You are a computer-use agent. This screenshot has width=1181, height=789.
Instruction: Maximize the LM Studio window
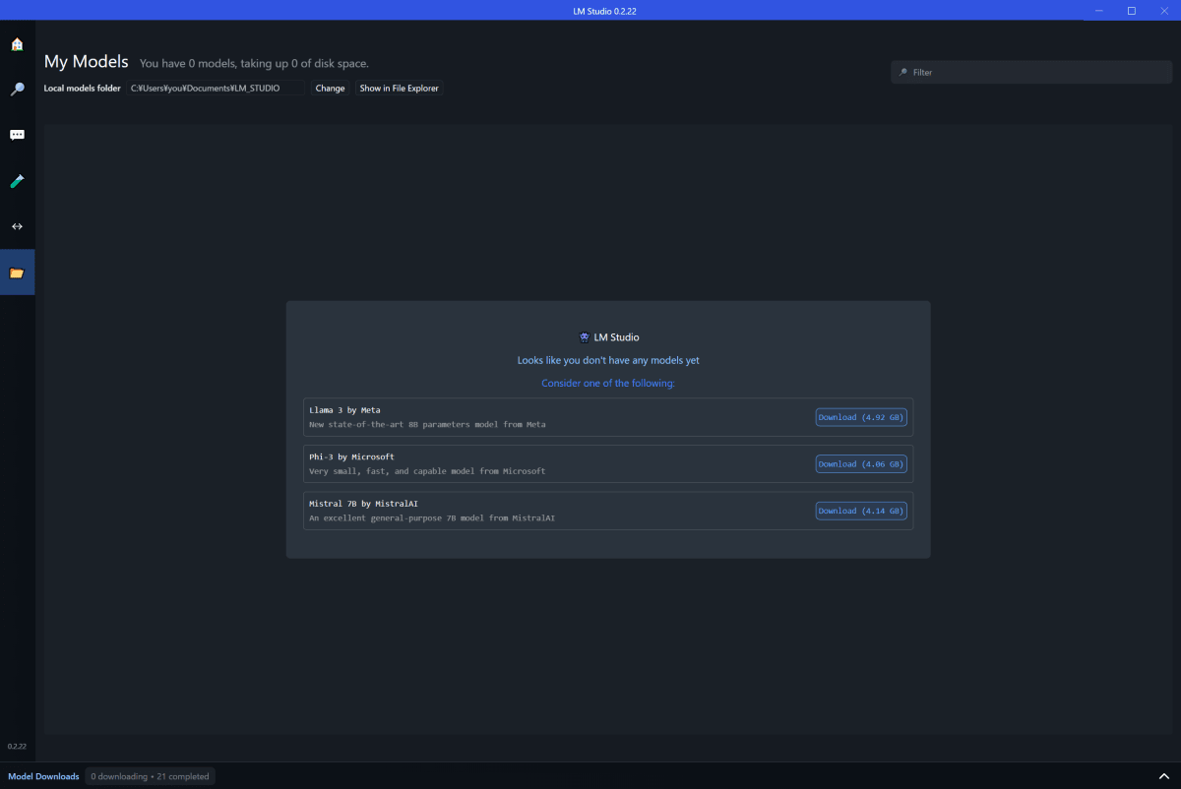pyautogui.click(x=1132, y=11)
